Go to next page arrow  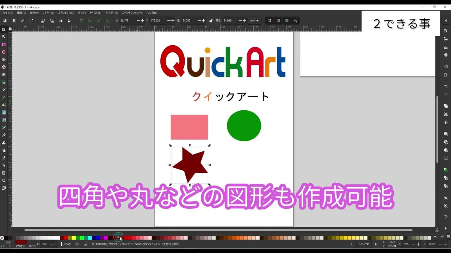click(x=376, y=244)
